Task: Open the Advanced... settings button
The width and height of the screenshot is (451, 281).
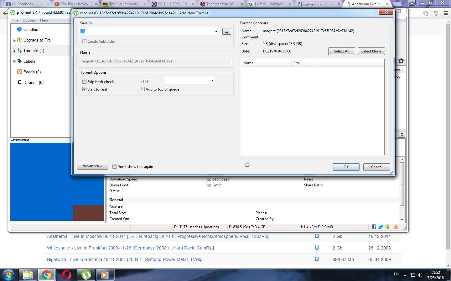Action: pos(92,166)
